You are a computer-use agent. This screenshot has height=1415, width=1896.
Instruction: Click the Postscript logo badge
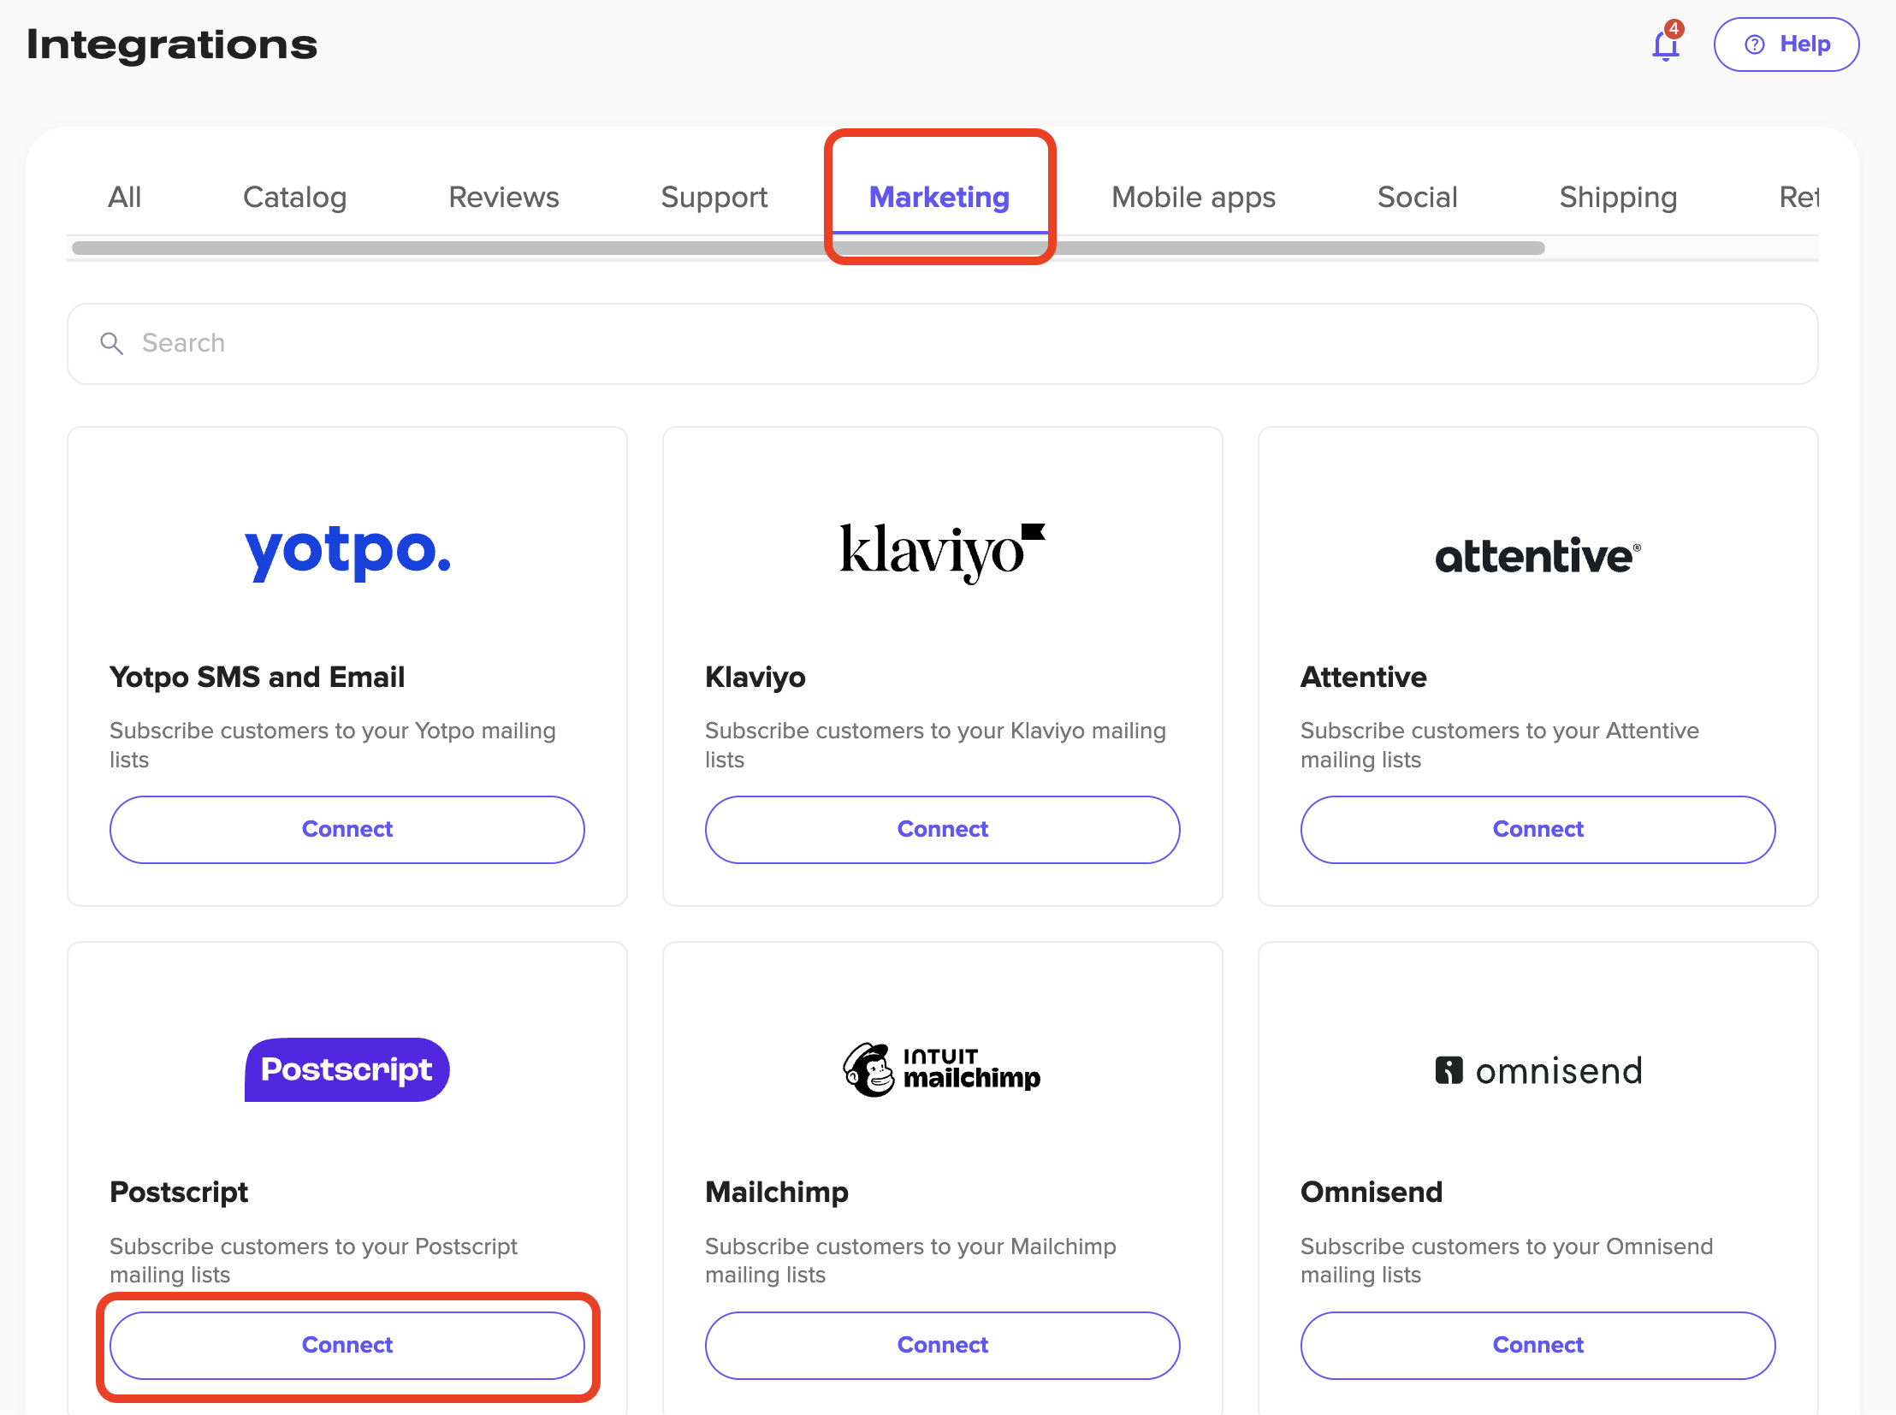click(347, 1070)
